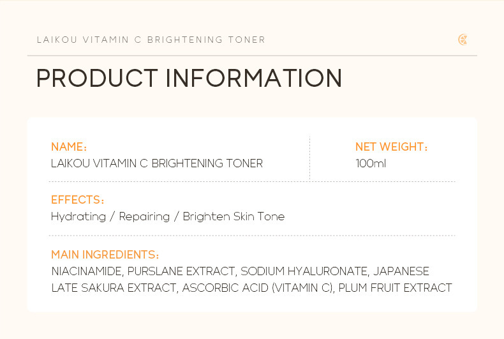Click the product name value under NAME

click(157, 163)
